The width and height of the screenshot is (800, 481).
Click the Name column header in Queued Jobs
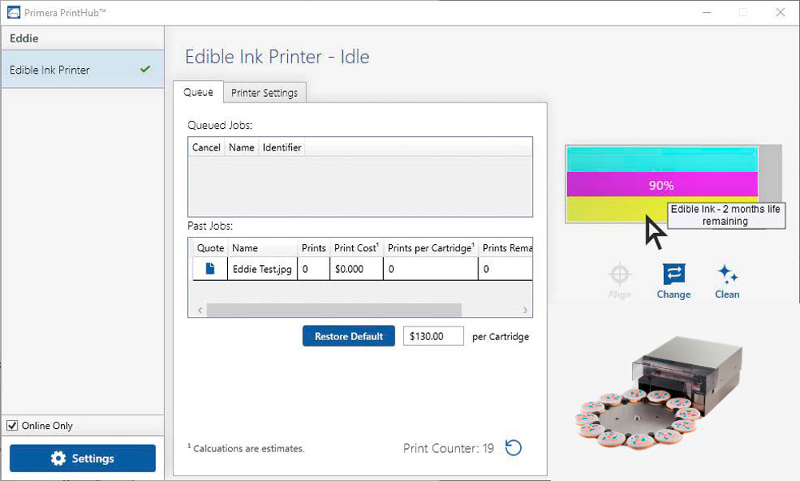(x=242, y=147)
